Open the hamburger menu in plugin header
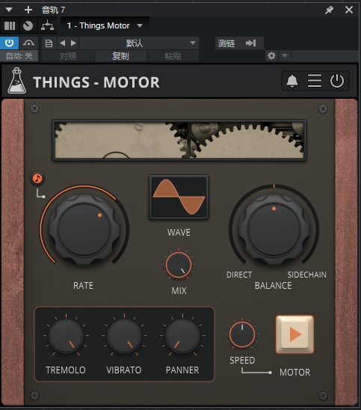Screen dimensions: 361x410 (x=315, y=81)
